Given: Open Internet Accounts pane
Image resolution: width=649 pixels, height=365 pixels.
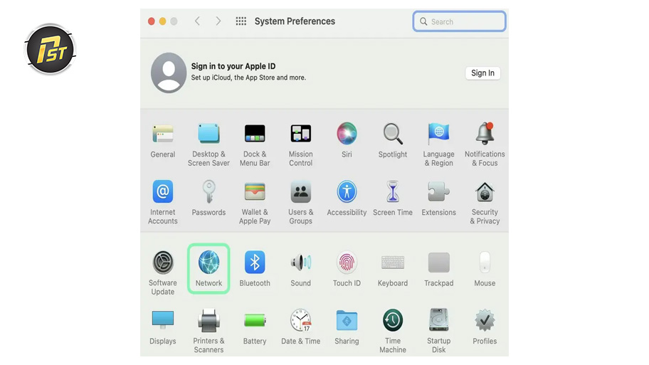Looking at the screenshot, I should (163, 203).
